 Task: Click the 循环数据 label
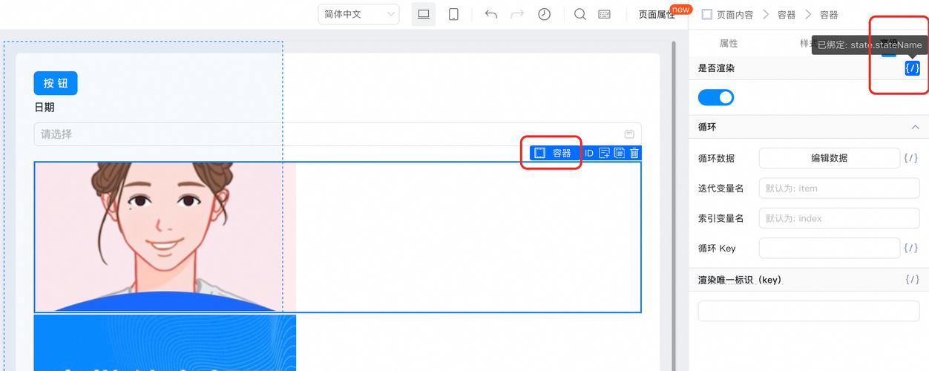pyautogui.click(x=717, y=158)
